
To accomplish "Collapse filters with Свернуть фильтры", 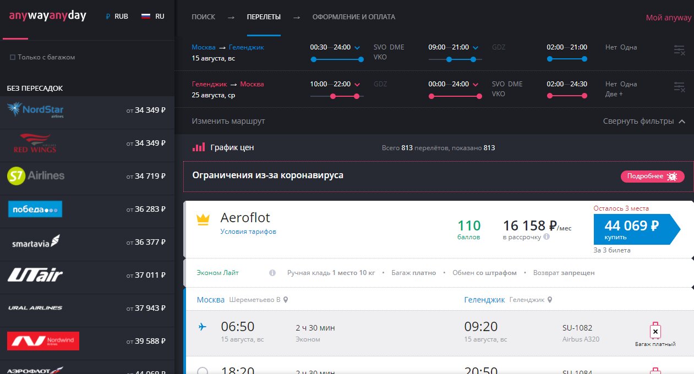I will pyautogui.click(x=644, y=121).
